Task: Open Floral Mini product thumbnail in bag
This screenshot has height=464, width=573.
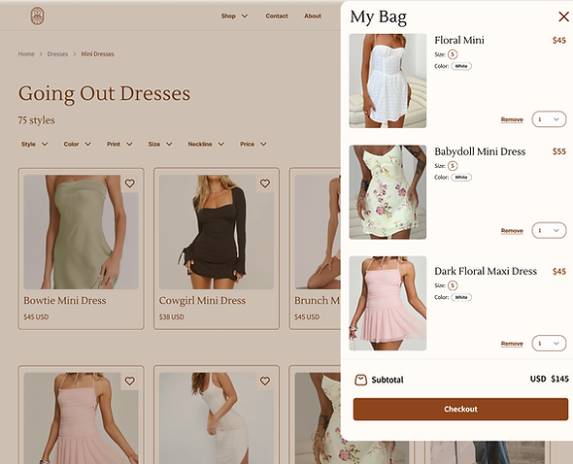Action: [388, 81]
